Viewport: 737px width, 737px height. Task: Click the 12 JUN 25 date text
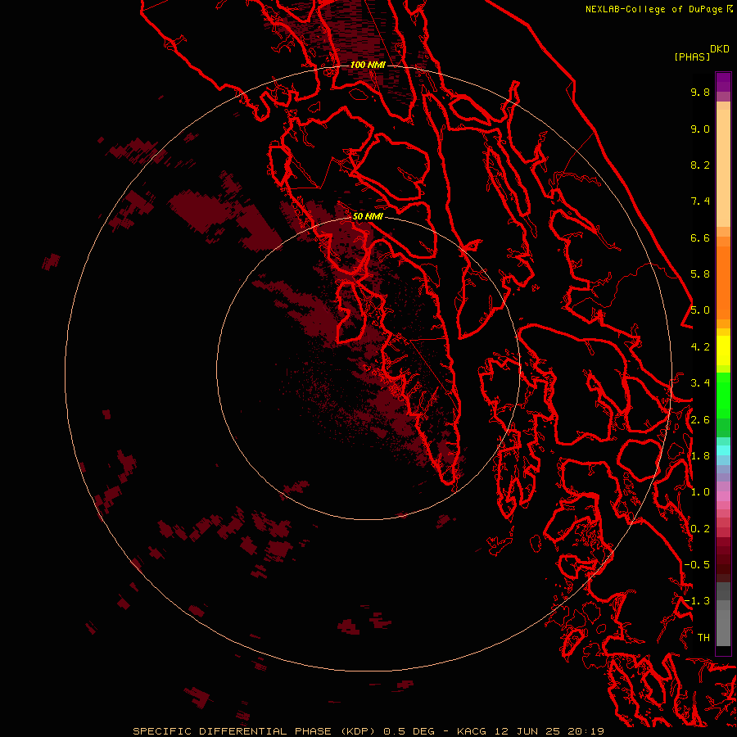529,731
